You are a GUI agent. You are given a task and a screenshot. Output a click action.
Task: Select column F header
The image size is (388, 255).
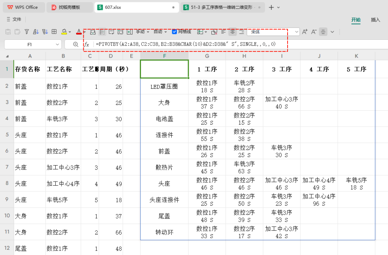(x=164, y=56)
